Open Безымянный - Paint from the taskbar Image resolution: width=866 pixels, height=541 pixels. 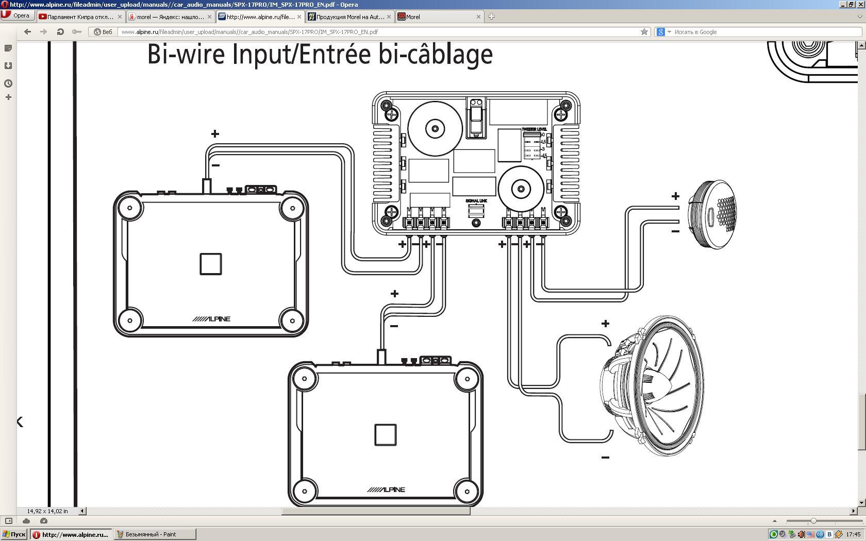pyautogui.click(x=155, y=534)
